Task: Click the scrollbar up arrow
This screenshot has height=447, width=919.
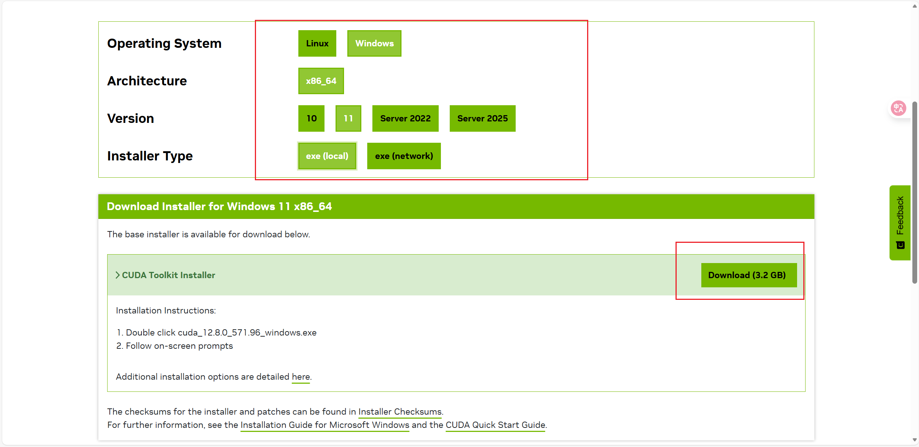Action: (915, 6)
